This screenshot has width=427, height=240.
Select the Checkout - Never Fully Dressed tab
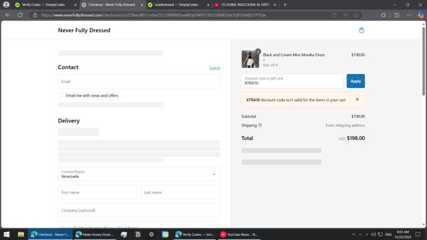pos(111,5)
